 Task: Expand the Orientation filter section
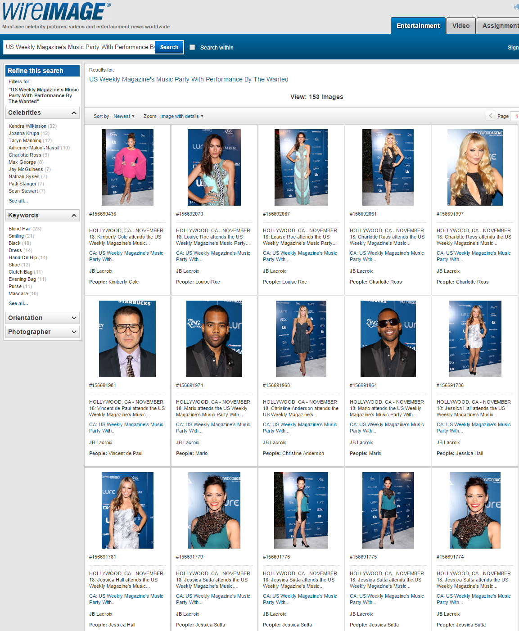coord(74,318)
